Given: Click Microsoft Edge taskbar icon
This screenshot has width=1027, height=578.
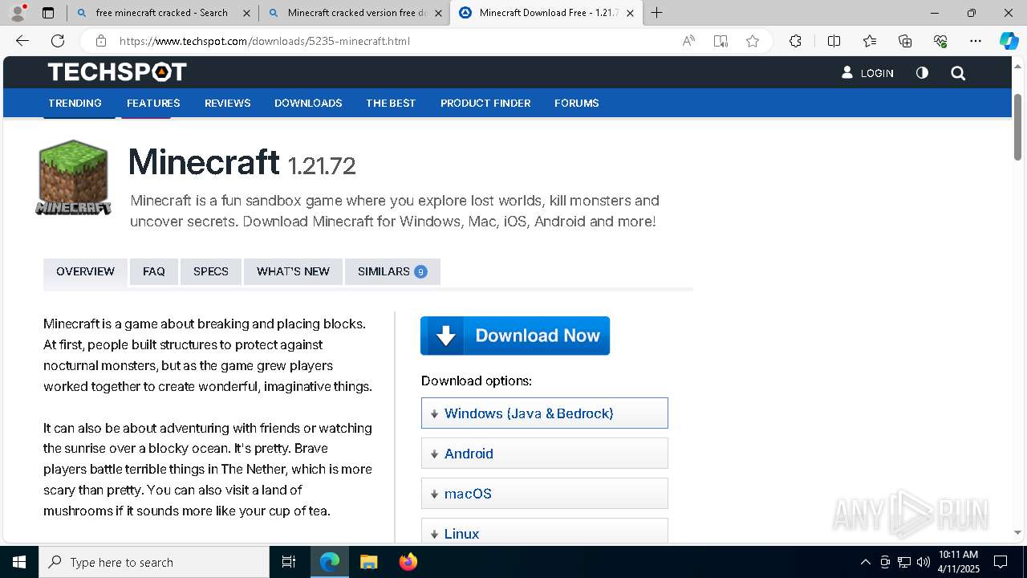Looking at the screenshot, I should 330,562.
